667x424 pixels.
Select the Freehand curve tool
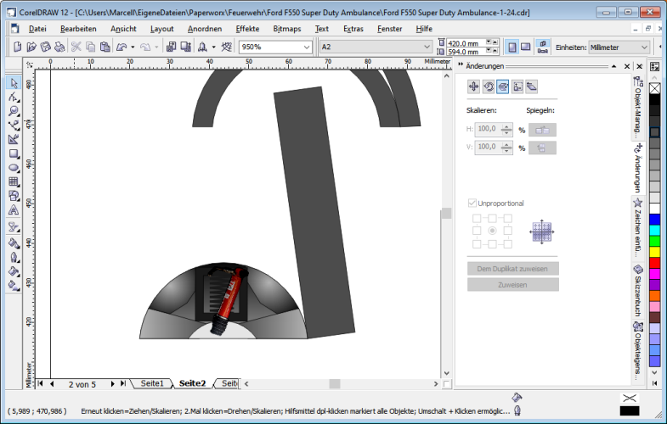(14, 126)
